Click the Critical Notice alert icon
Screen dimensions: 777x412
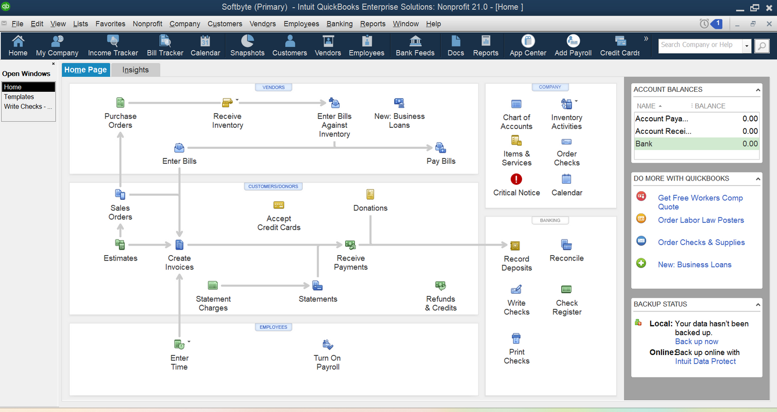[x=516, y=179]
